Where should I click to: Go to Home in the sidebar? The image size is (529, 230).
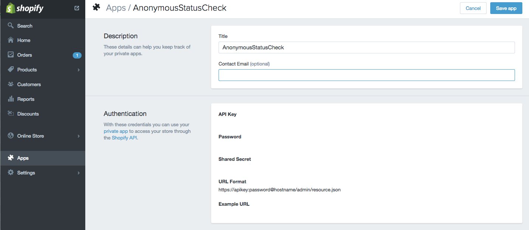point(42,40)
